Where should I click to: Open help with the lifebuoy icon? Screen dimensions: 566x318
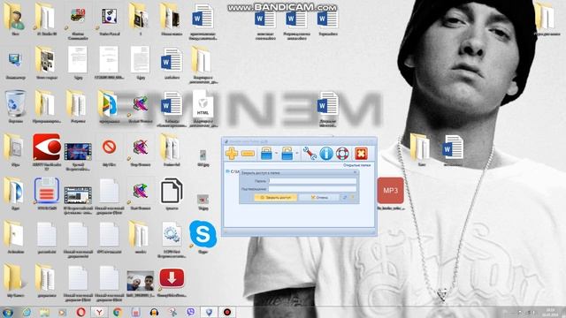click(342, 154)
